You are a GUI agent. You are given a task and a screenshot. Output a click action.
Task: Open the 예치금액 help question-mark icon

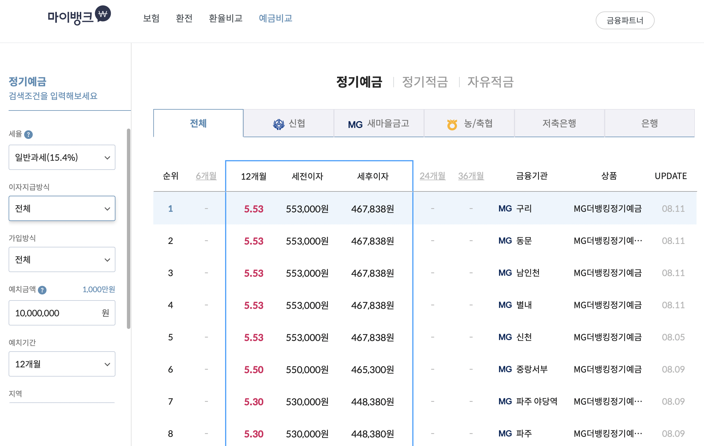click(43, 290)
